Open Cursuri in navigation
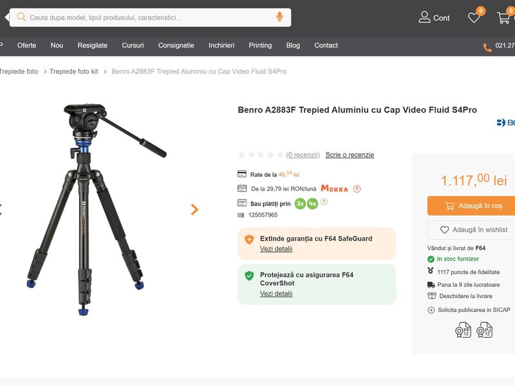Screen dimensions: 515x386 pos(133,45)
